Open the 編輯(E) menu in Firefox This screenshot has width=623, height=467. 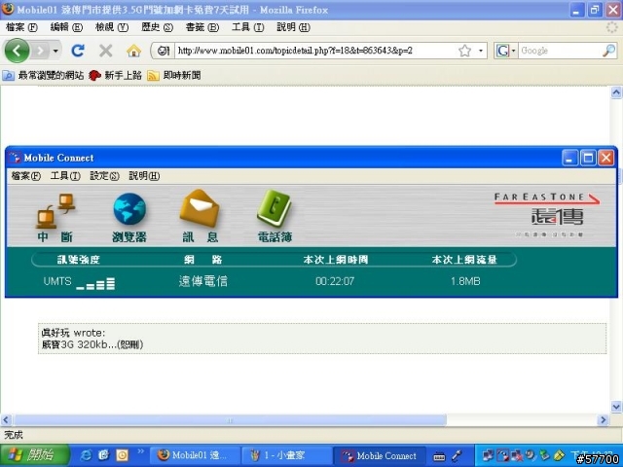[66, 27]
